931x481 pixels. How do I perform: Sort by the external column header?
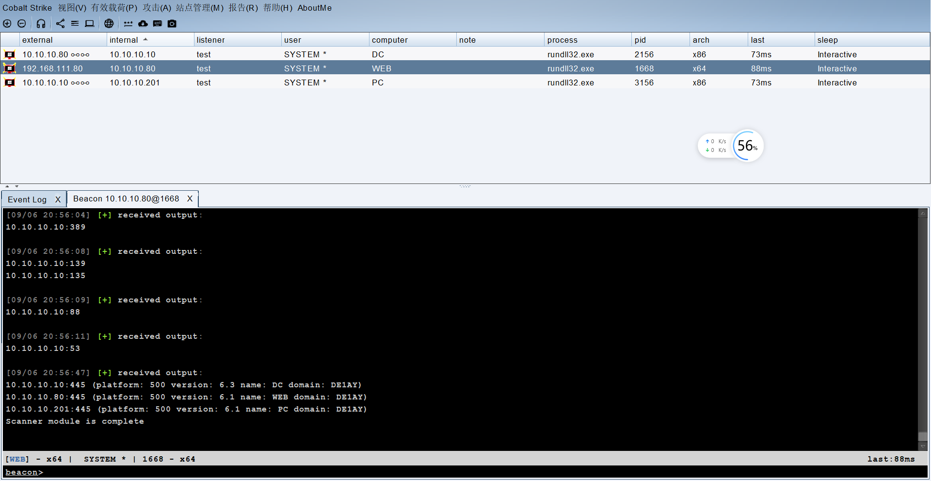pos(63,40)
